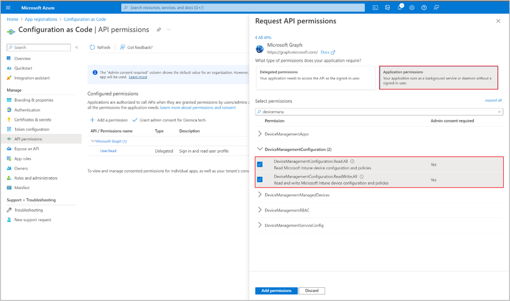Click external link icon next to Docs
The height and width of the screenshot is (301, 510).
[333, 53]
